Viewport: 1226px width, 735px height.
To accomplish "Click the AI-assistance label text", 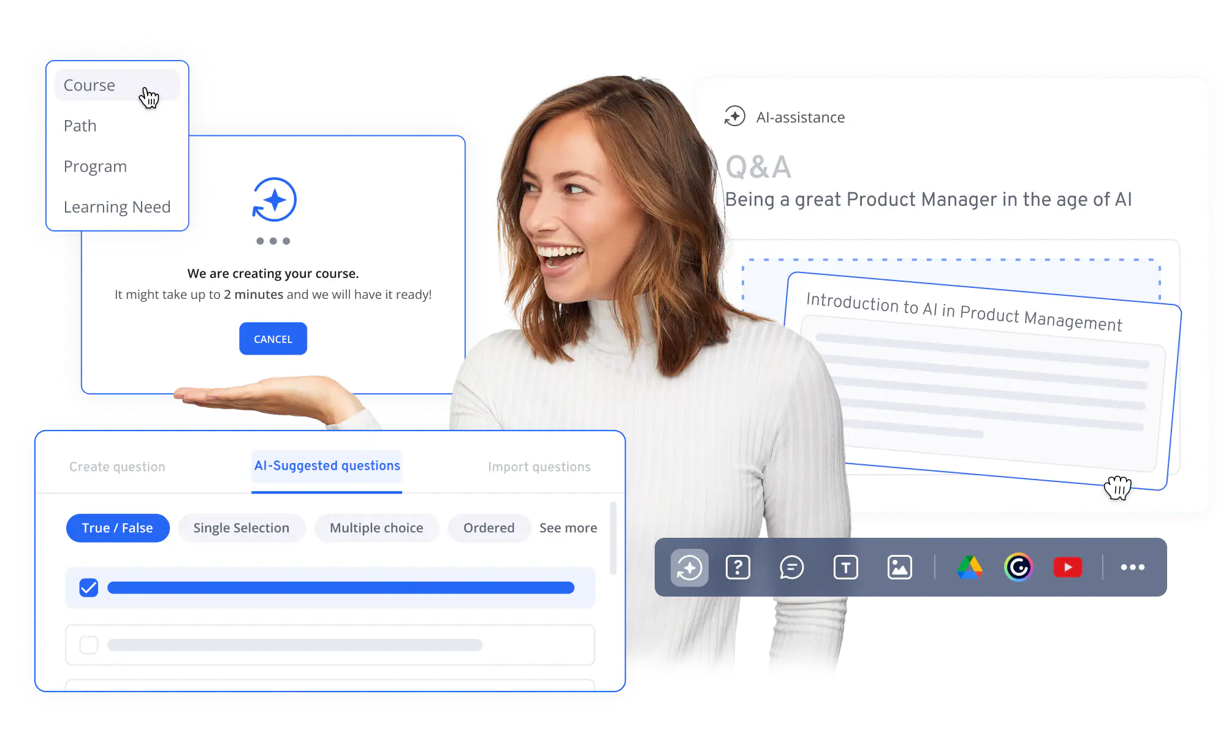I will 800,117.
